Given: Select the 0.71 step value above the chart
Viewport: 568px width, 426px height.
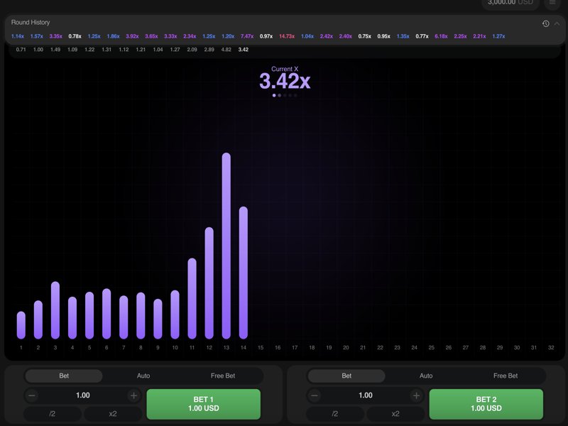Looking at the screenshot, I should [21, 50].
